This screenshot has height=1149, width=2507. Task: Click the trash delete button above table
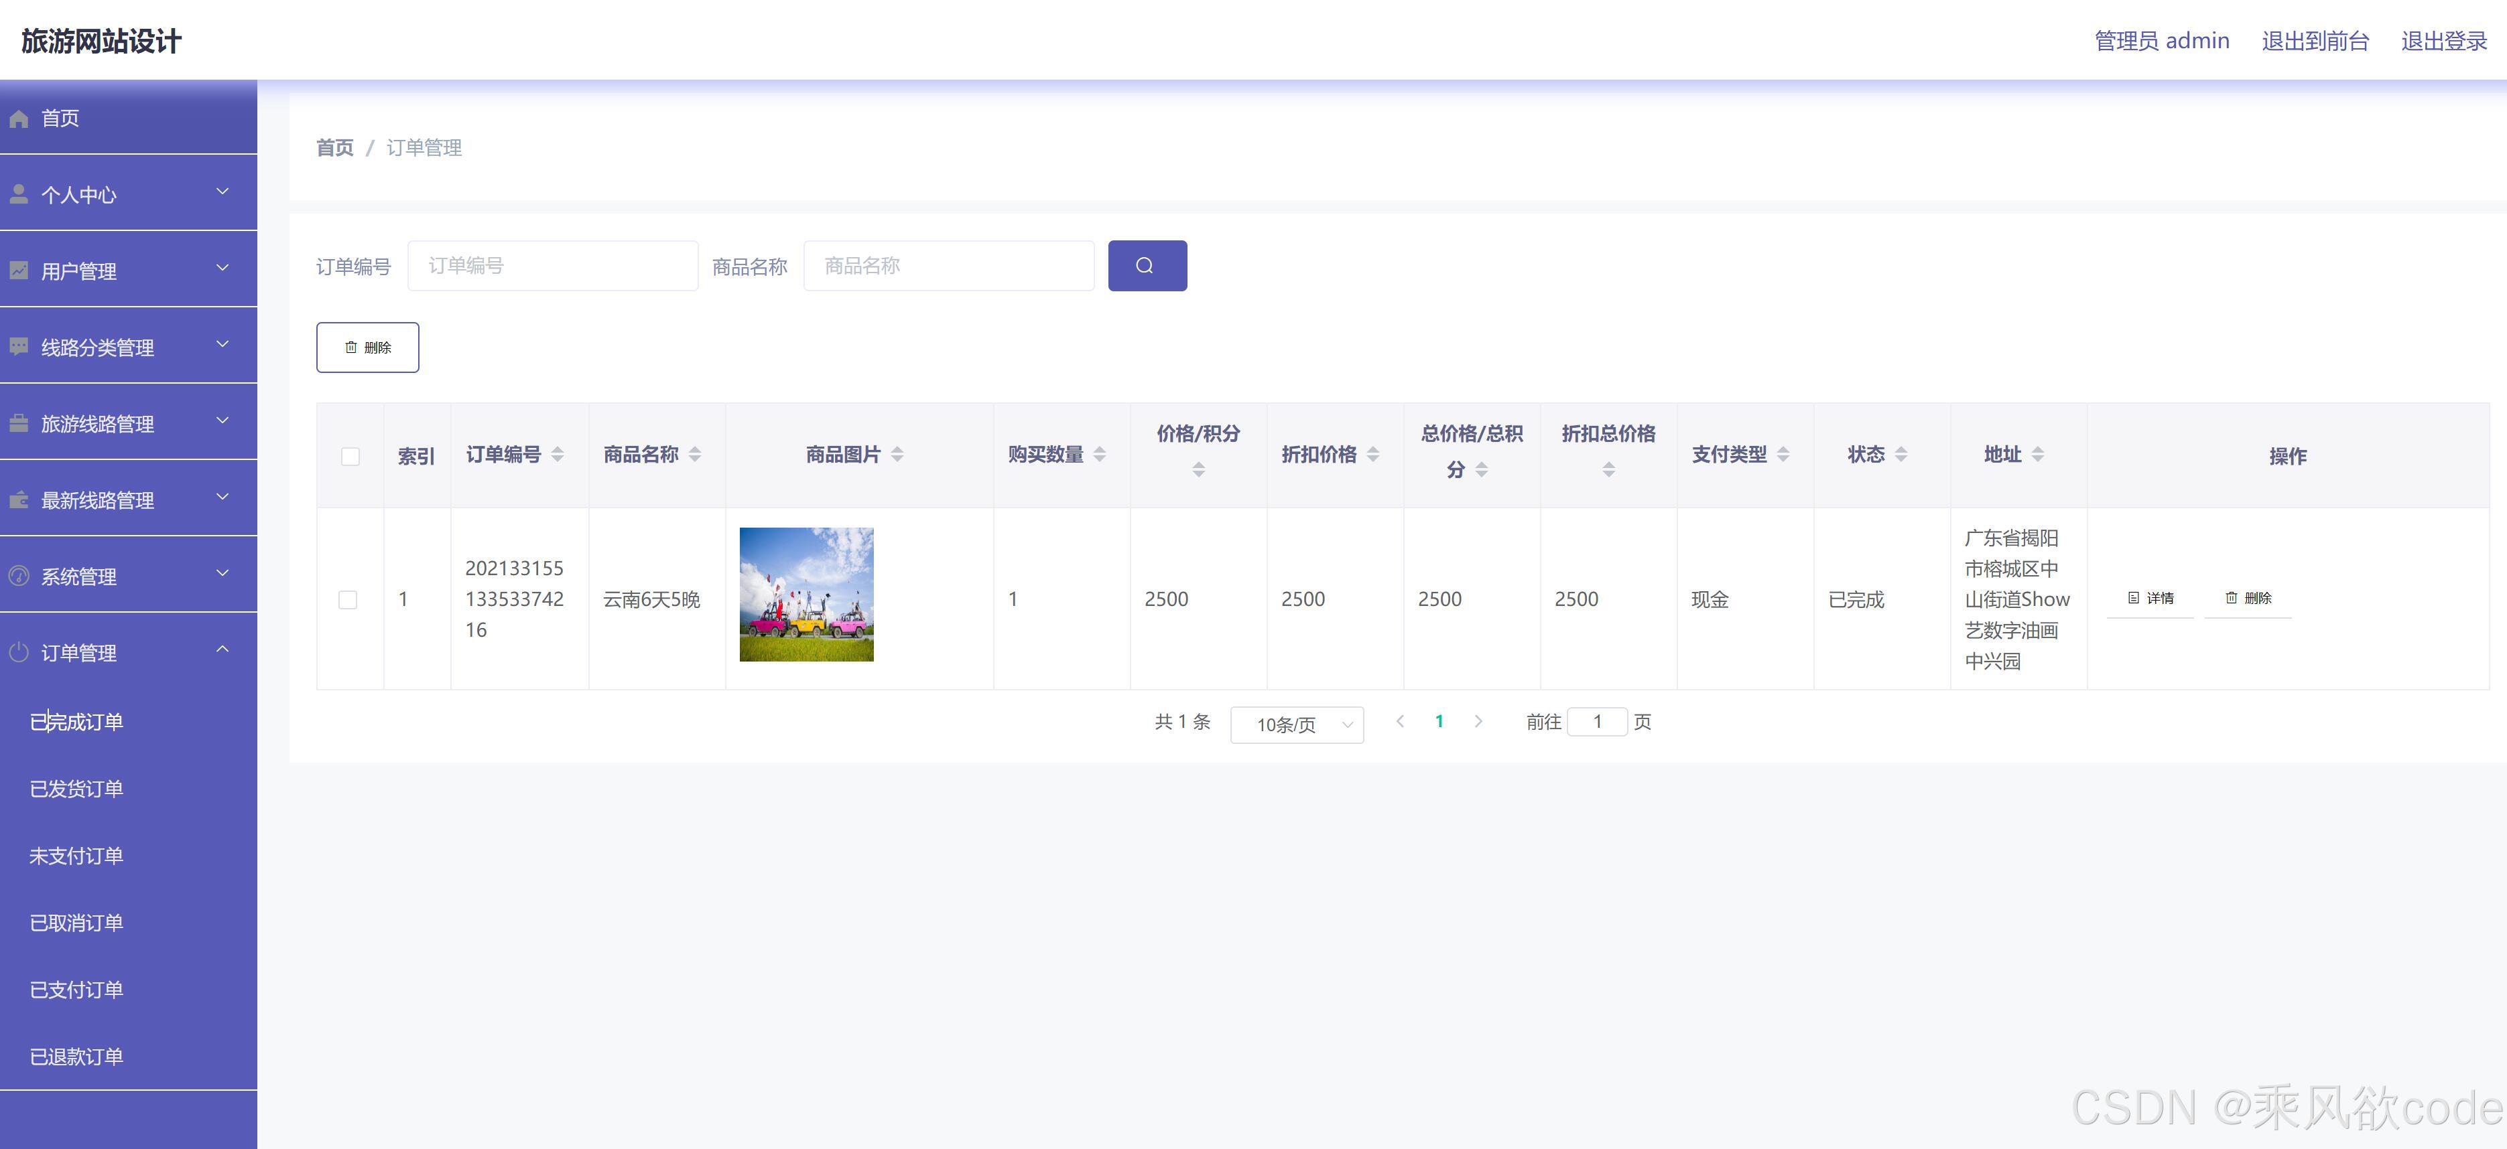tap(367, 347)
